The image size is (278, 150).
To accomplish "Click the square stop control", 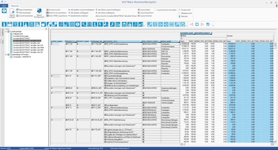I will pyautogui.click(x=197, y=24).
